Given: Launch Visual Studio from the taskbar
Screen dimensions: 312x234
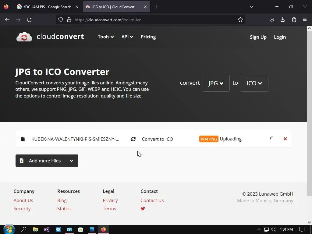Looking at the screenshot, I should coord(47,229).
